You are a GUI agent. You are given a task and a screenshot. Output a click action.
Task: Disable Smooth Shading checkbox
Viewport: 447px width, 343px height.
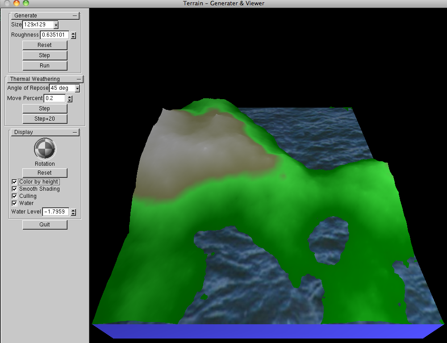(x=14, y=189)
